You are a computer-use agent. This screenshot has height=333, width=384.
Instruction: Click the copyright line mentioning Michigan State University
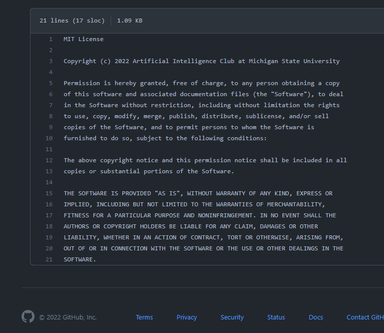(202, 61)
